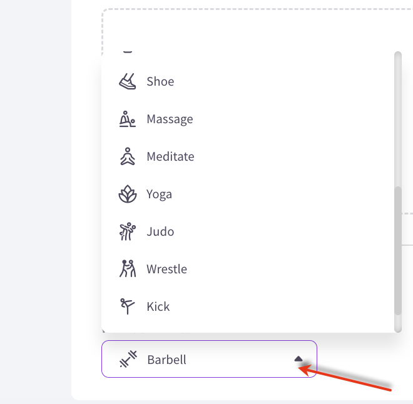
Task: Select the Yoga option text
Action: click(159, 194)
